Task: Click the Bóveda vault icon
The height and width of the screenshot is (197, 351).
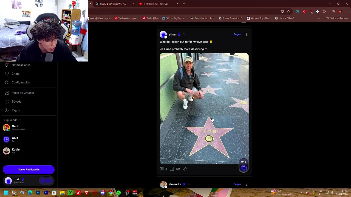Action: (7, 102)
